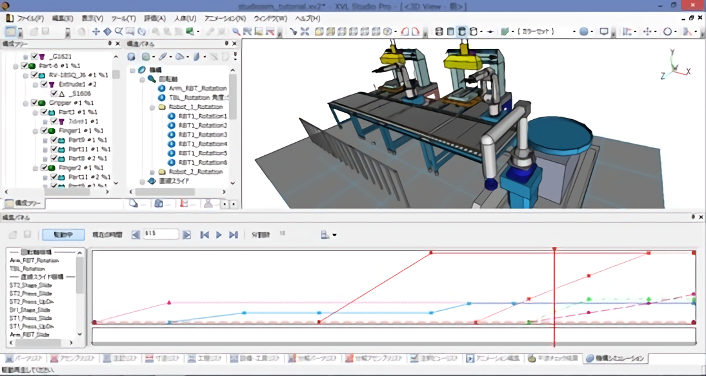Viewport: 706px width, 376px height.
Task: Click the green leaf color-set icon
Action: 505,32
